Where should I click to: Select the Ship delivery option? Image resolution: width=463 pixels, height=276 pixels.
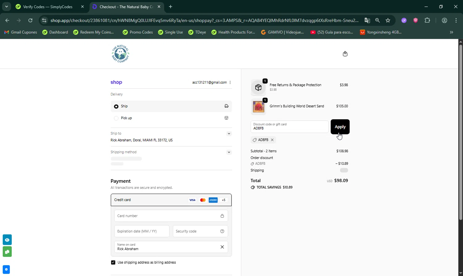click(x=171, y=106)
